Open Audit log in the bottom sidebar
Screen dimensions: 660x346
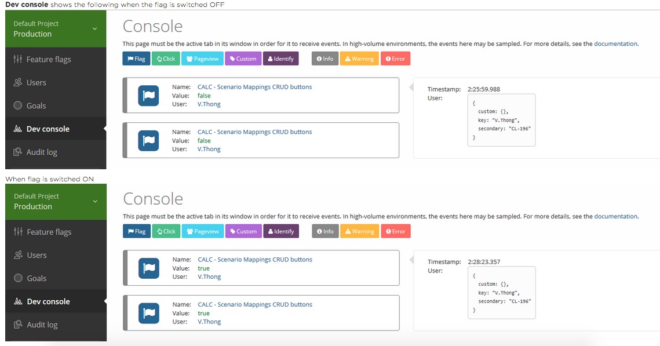[x=42, y=325]
